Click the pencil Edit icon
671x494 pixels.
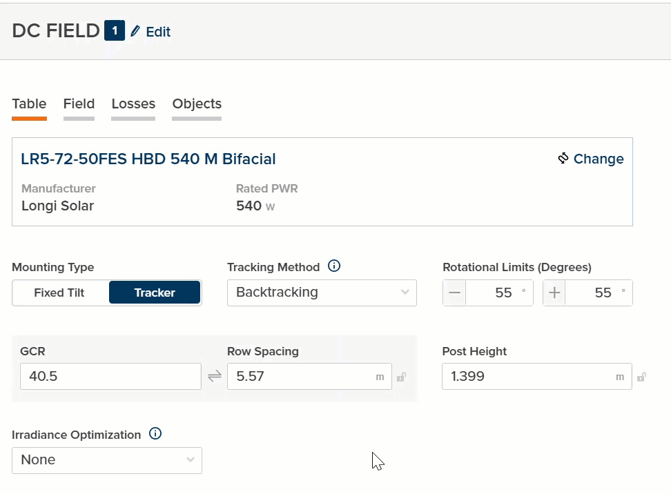tap(135, 31)
